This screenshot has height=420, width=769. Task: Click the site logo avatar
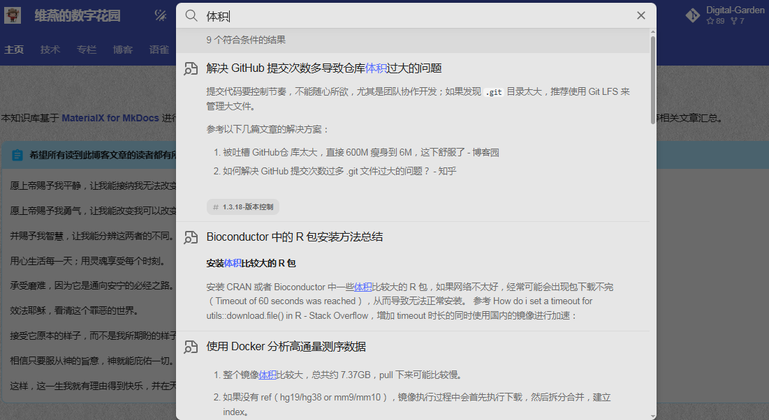coord(12,15)
